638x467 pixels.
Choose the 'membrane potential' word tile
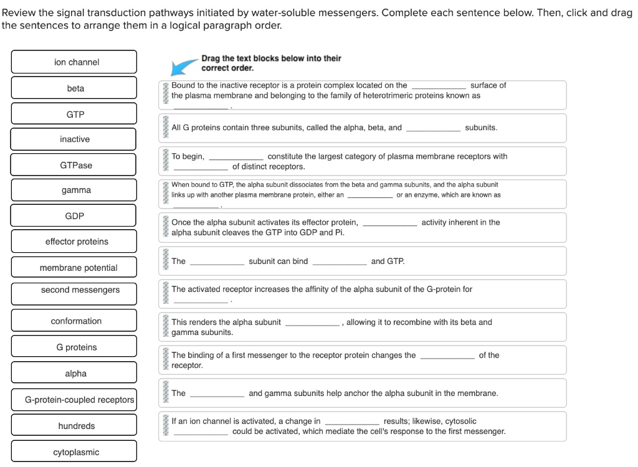(74, 267)
